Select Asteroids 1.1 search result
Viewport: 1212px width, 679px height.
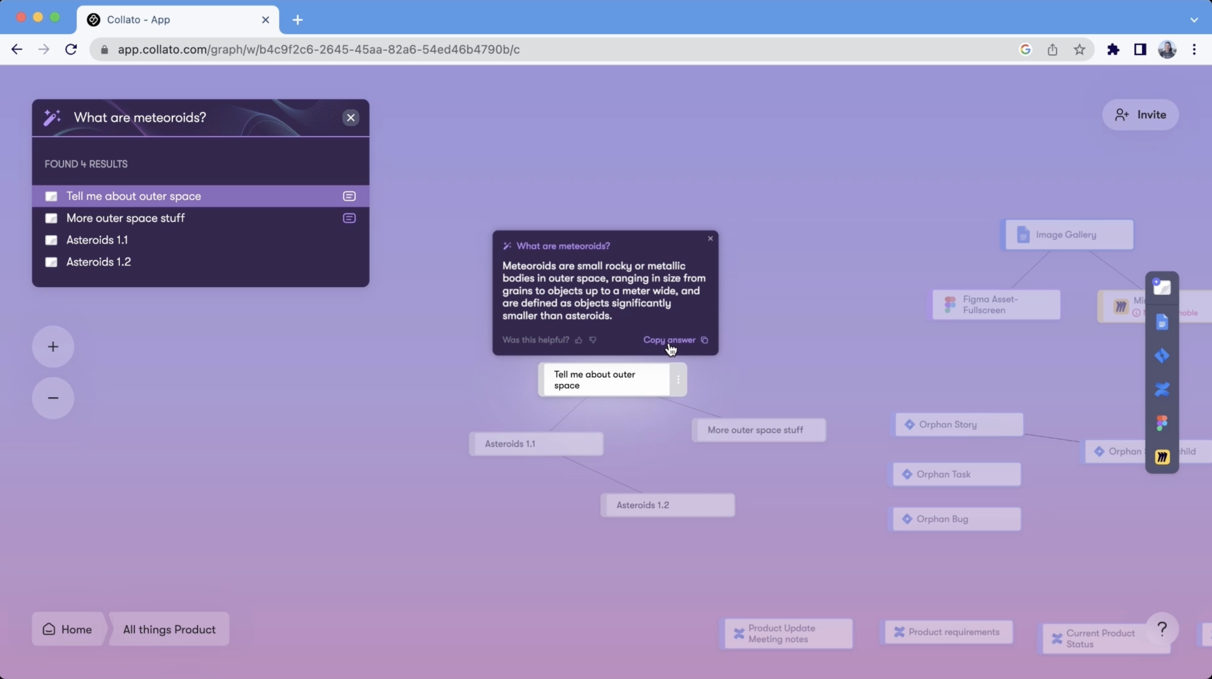point(97,240)
